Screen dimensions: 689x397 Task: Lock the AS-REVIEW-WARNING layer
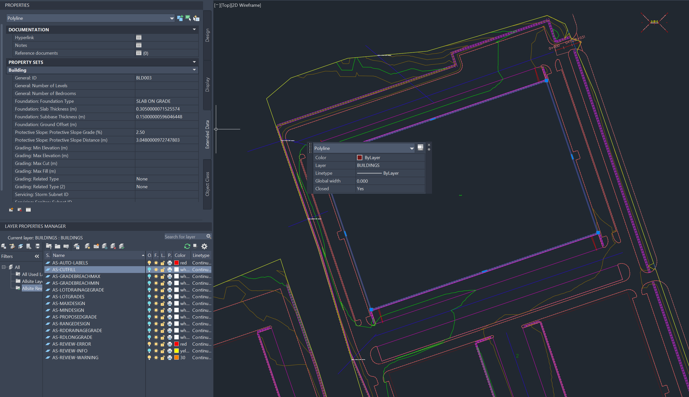point(163,358)
